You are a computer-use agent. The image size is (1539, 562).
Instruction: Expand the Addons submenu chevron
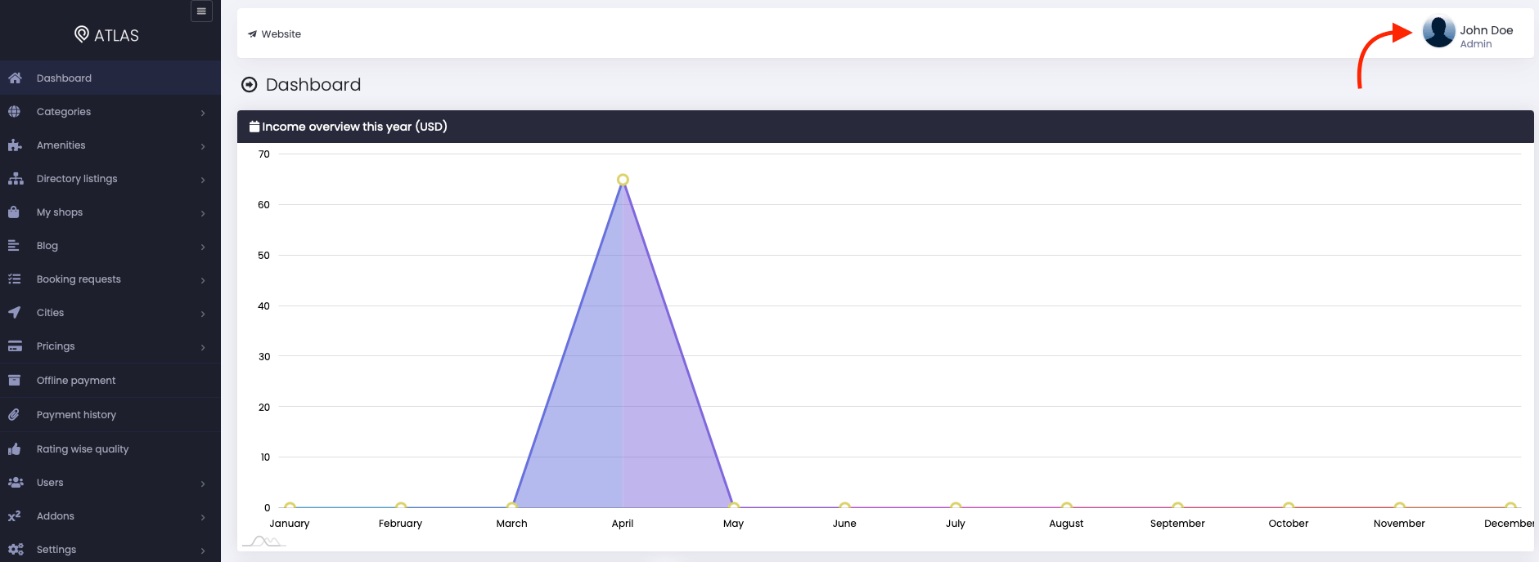(203, 517)
